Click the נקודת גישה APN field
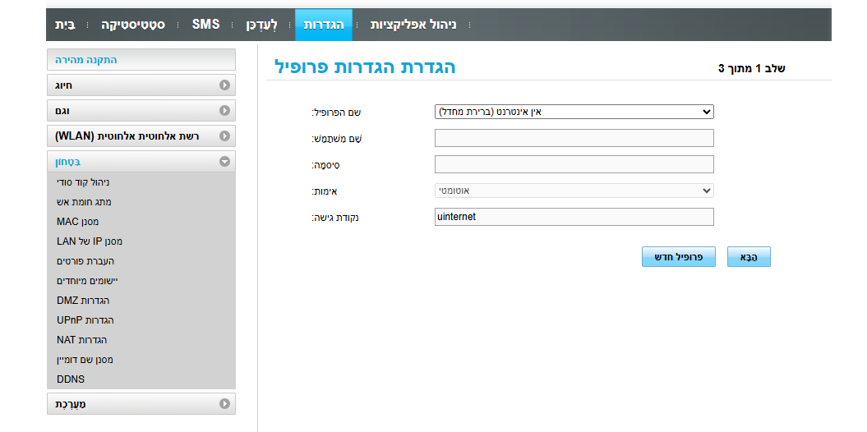The image size is (867, 432). coord(574,217)
